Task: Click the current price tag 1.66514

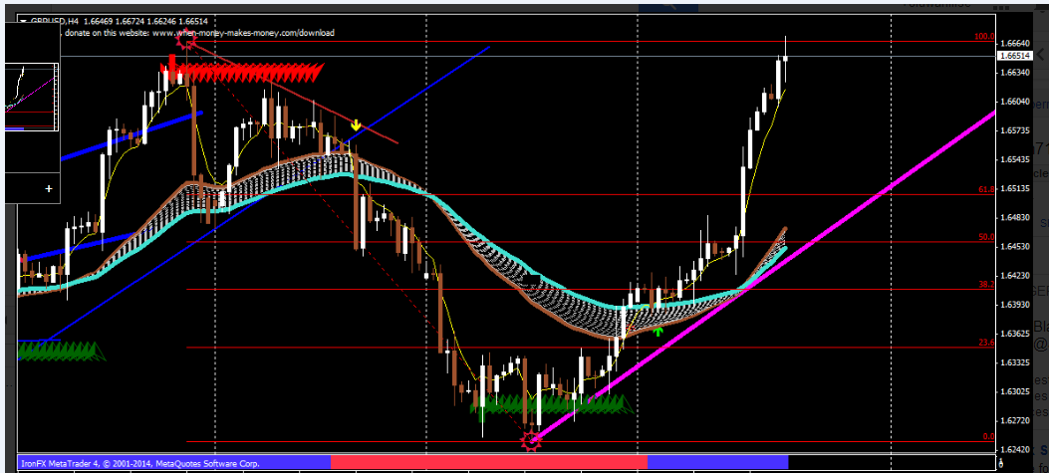Action: (x=1015, y=56)
